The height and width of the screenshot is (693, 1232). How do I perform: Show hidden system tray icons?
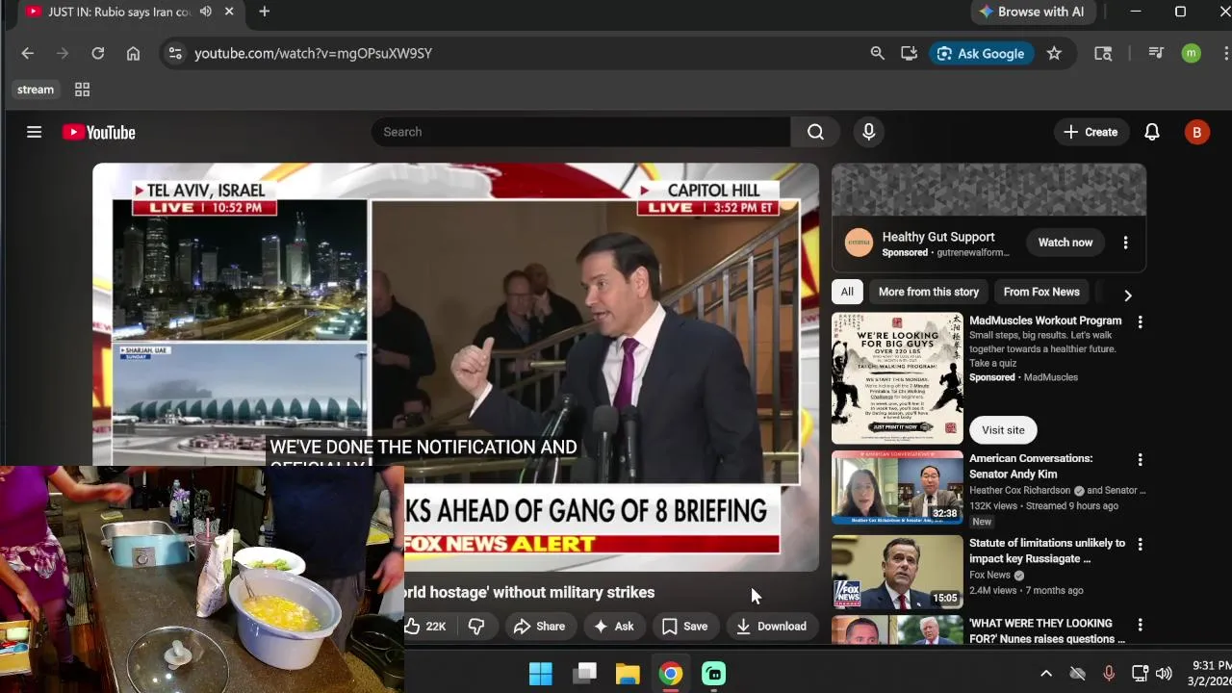point(1046,674)
